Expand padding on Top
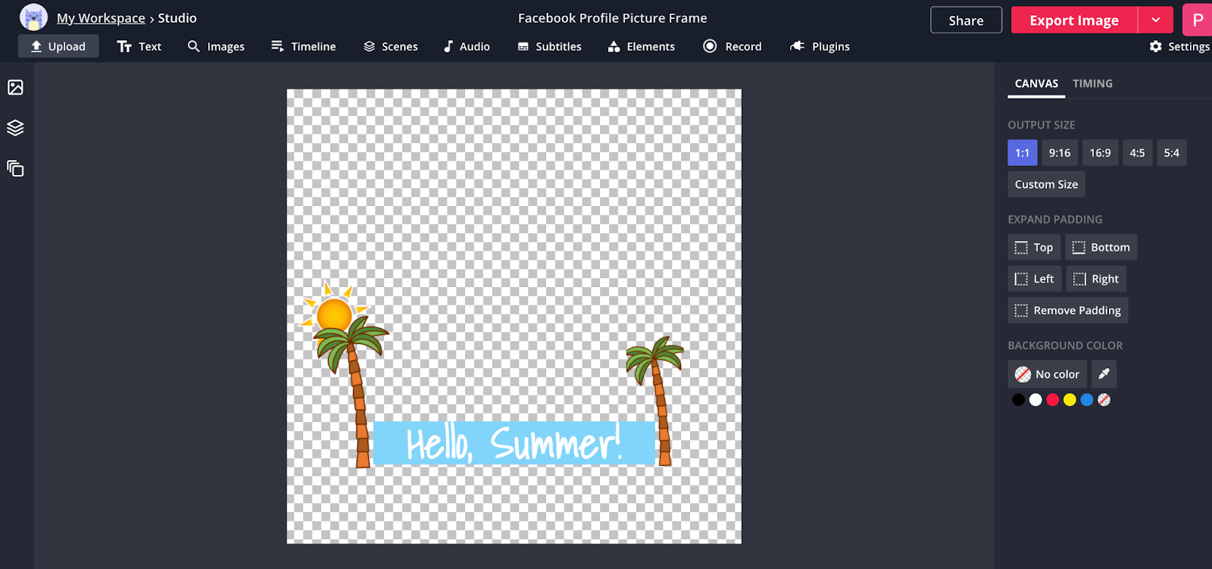This screenshot has width=1212, height=569. click(1034, 248)
